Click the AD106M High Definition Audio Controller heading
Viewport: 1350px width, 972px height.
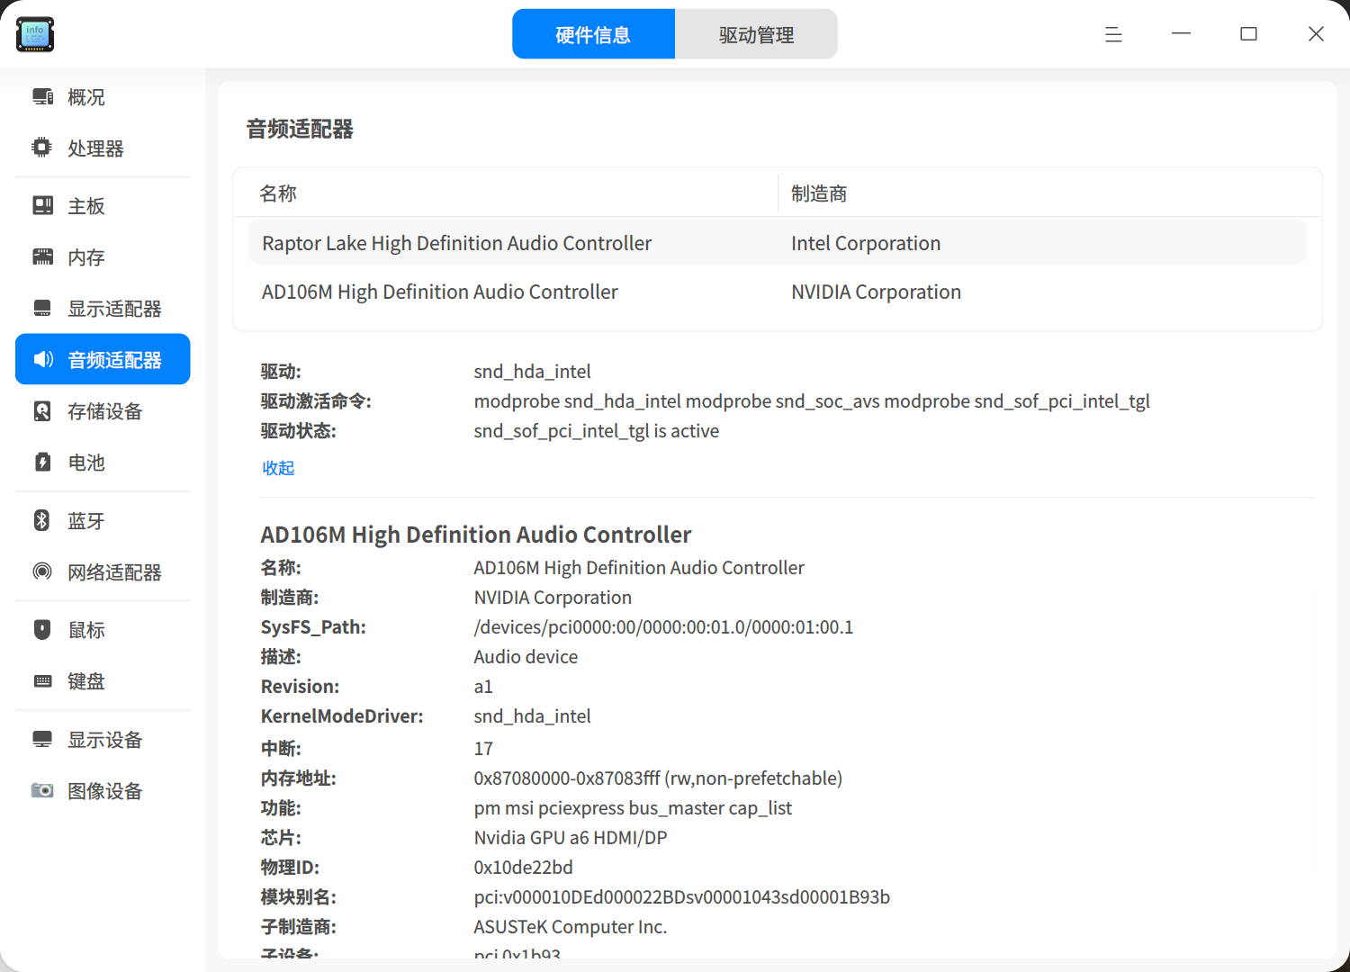coord(476,535)
